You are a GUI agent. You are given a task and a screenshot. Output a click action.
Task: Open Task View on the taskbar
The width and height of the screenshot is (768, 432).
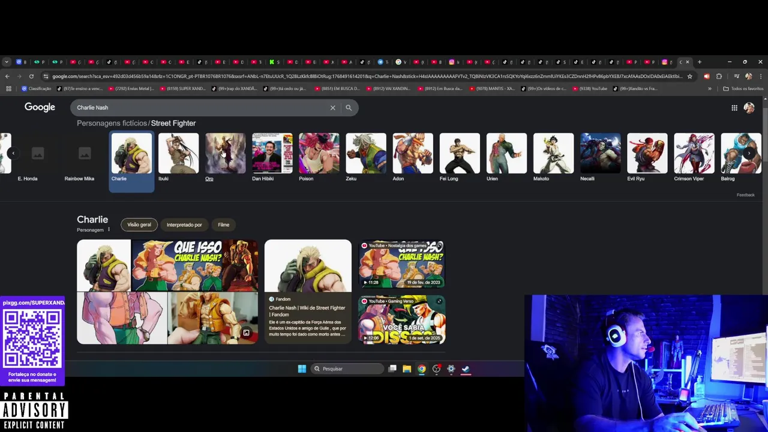pos(392,369)
